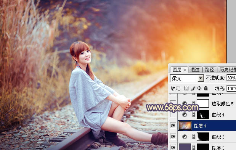Screen dimensions: 236x150
Task: Show the 选取颜色 5 layer
Action: pyautogui.click(x=173, y=103)
